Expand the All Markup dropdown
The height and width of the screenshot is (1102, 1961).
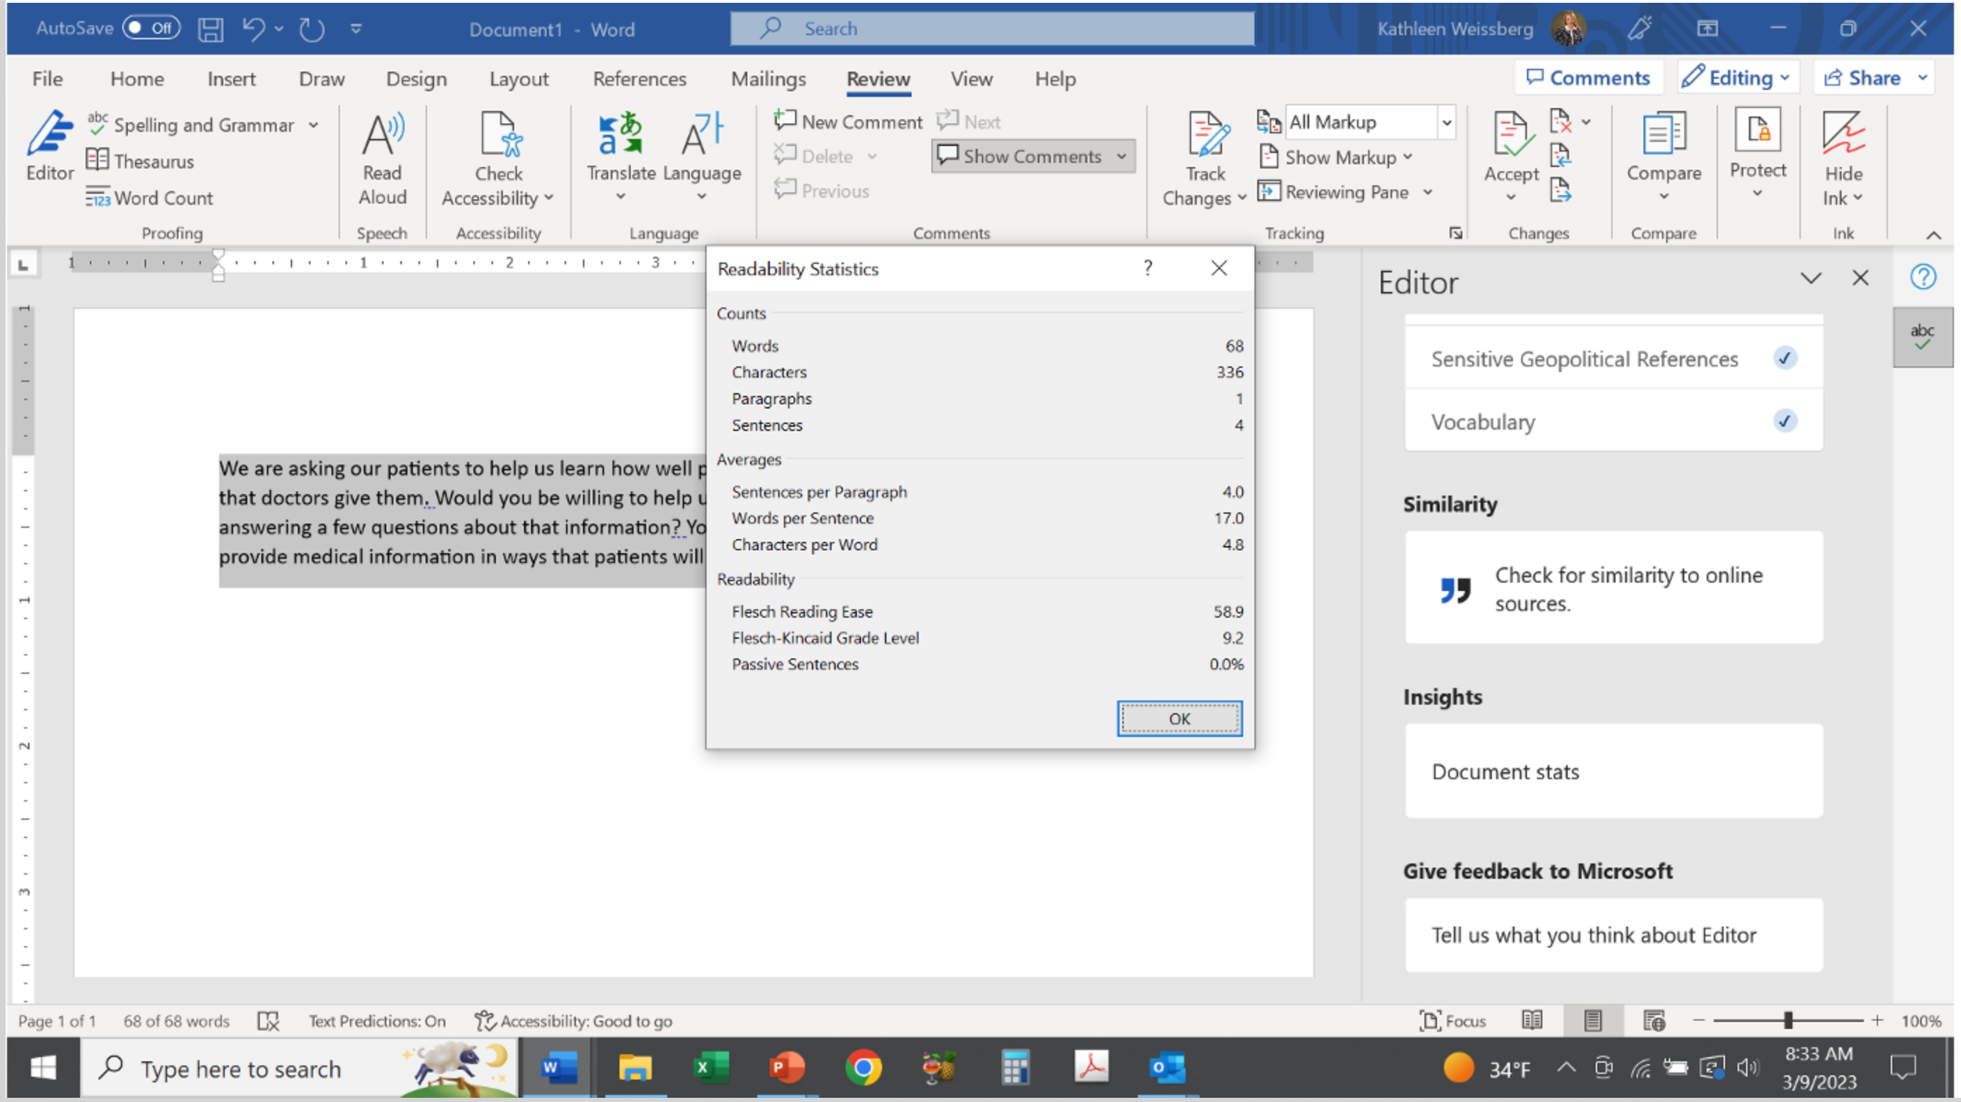tap(1446, 122)
